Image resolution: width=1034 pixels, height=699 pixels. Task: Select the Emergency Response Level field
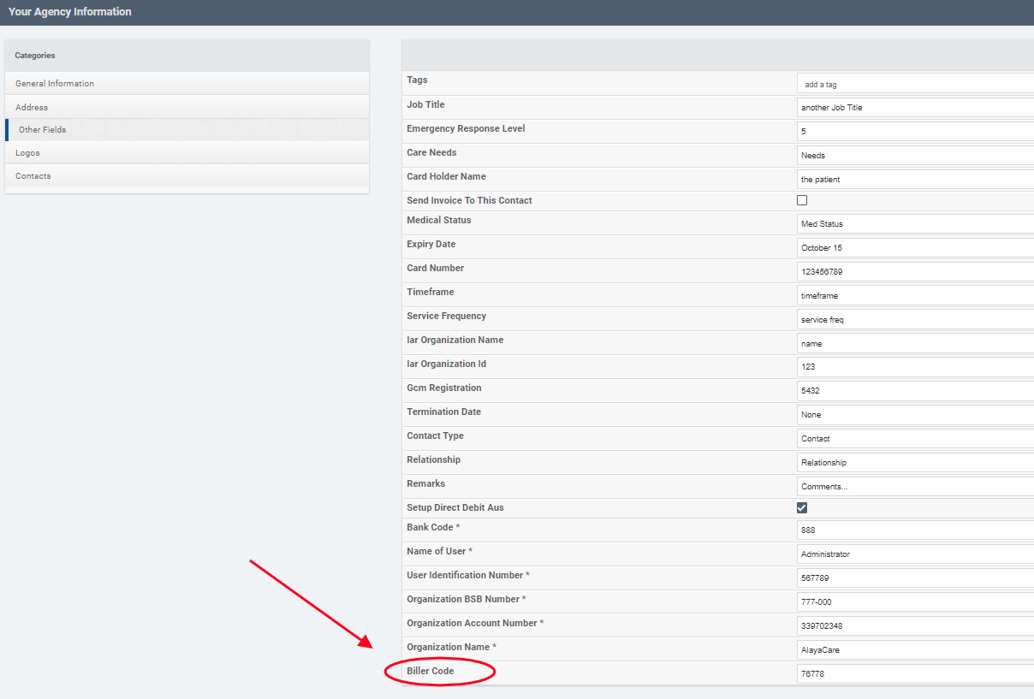pyautogui.click(x=914, y=132)
